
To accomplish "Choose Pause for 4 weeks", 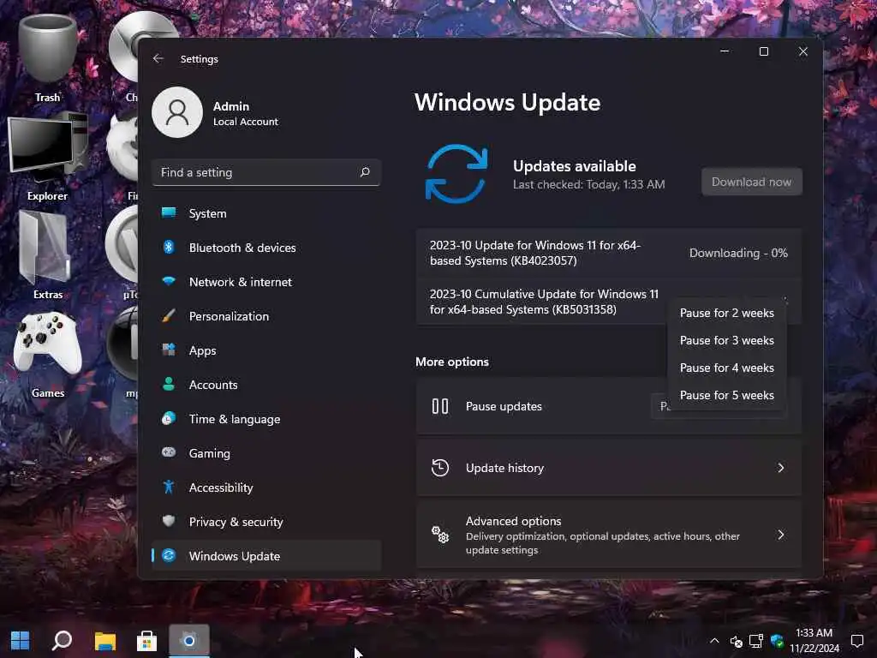I will click(726, 368).
